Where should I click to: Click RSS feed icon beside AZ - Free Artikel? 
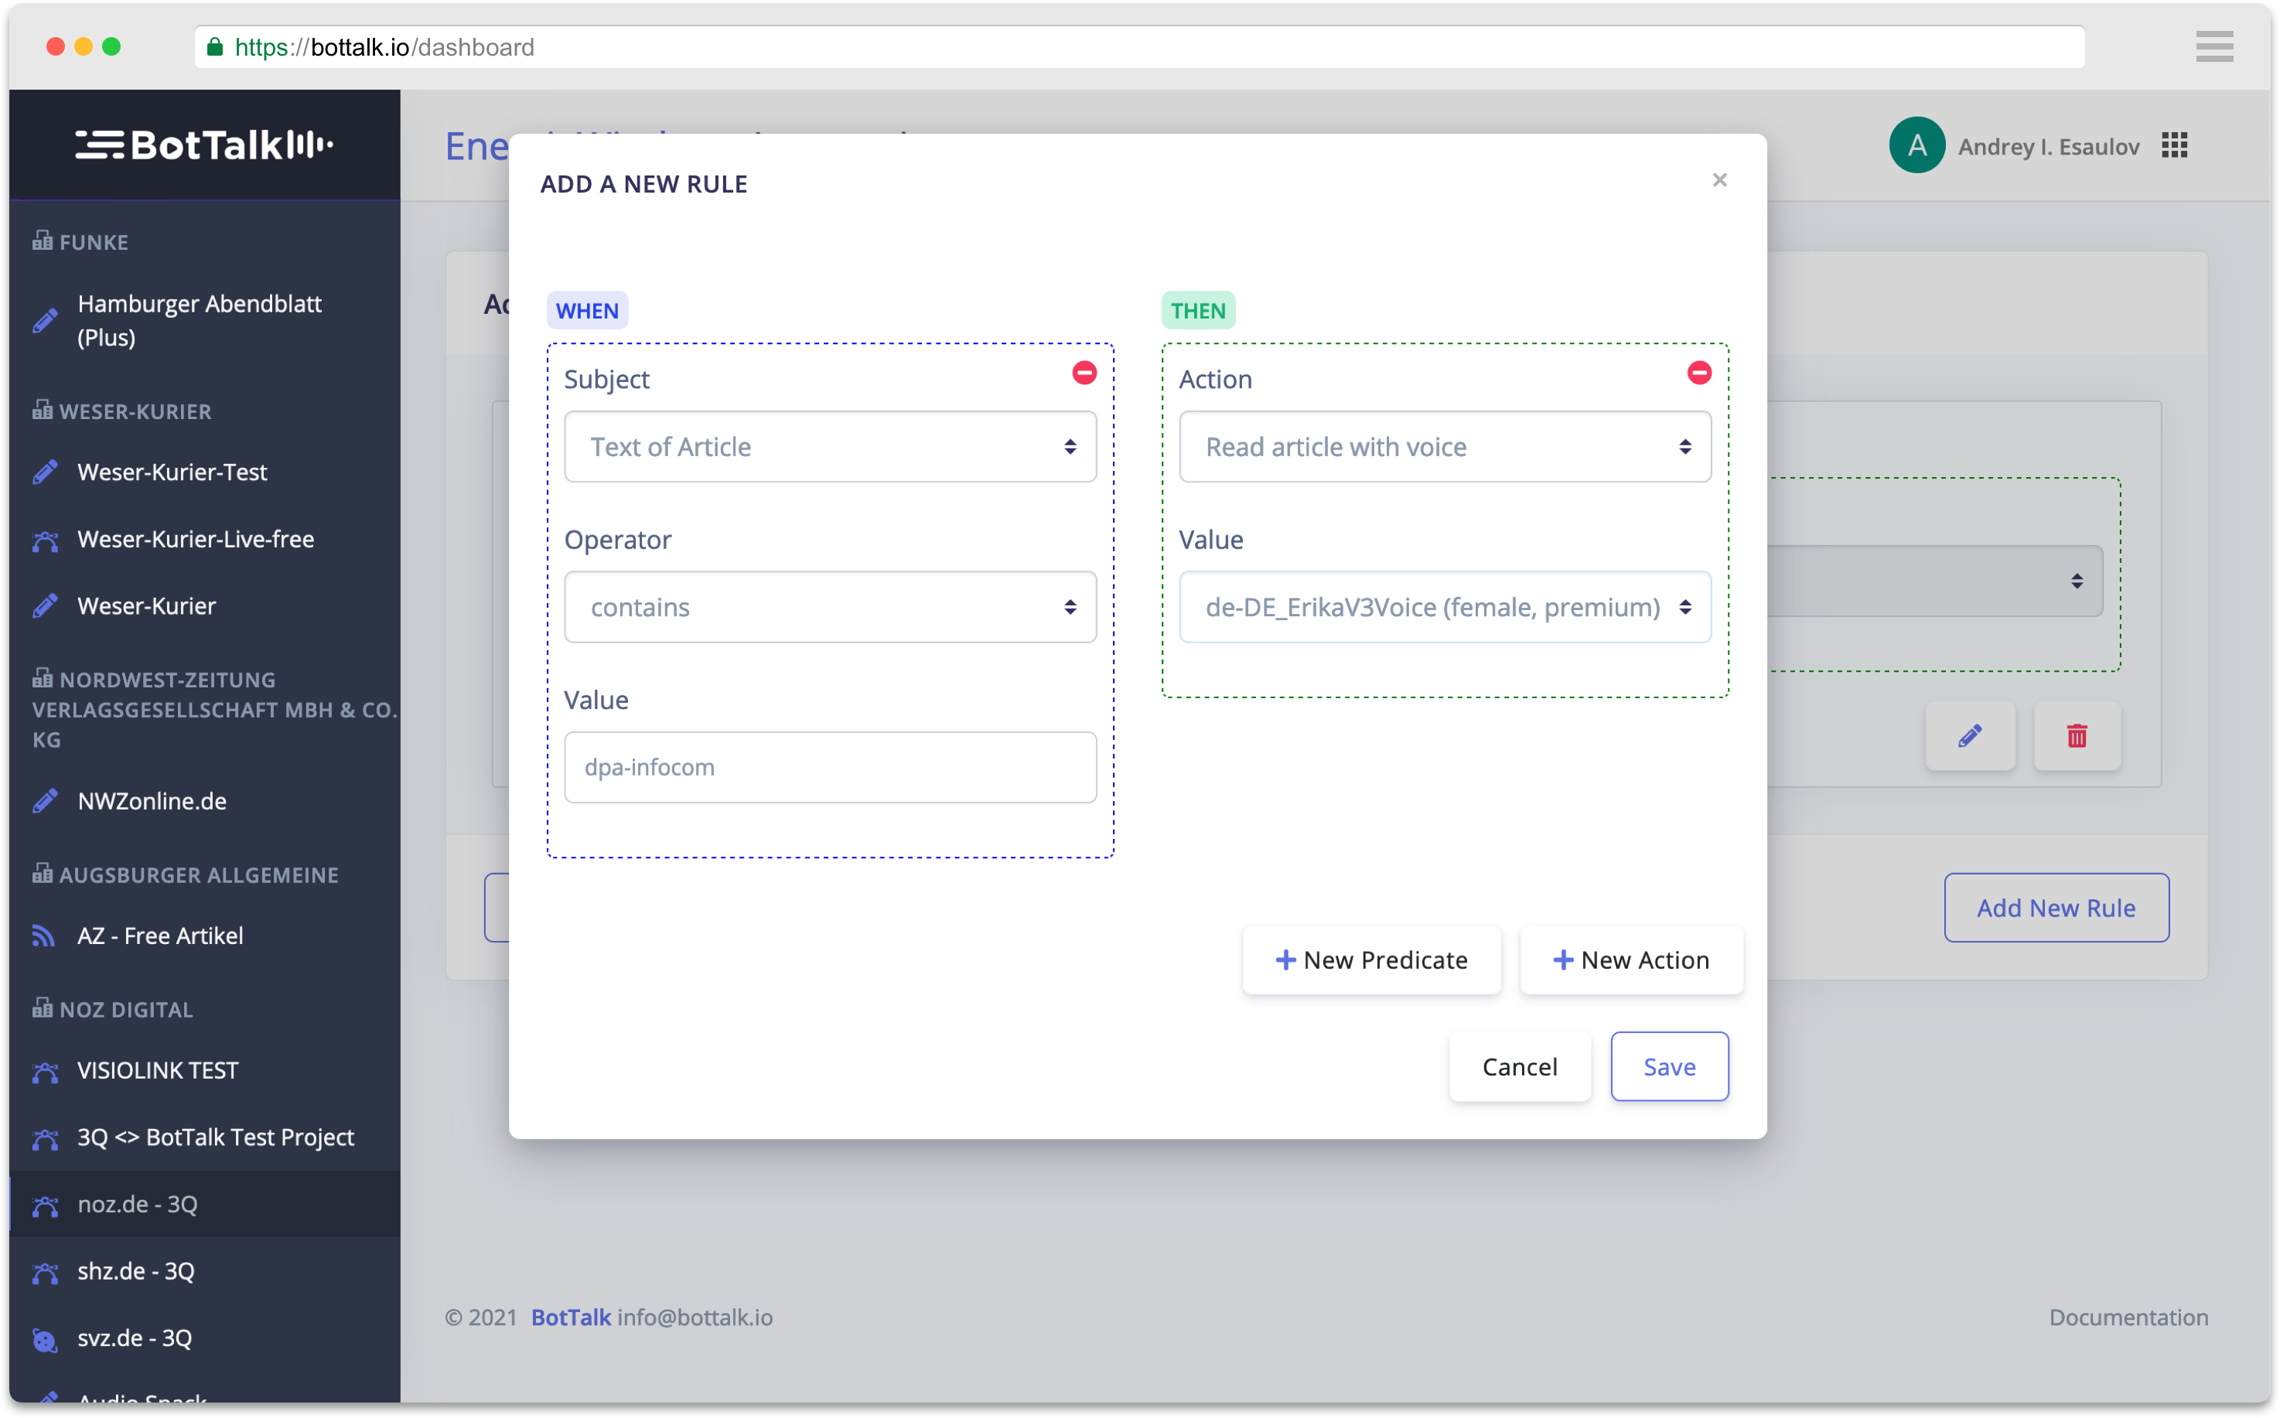[43, 936]
